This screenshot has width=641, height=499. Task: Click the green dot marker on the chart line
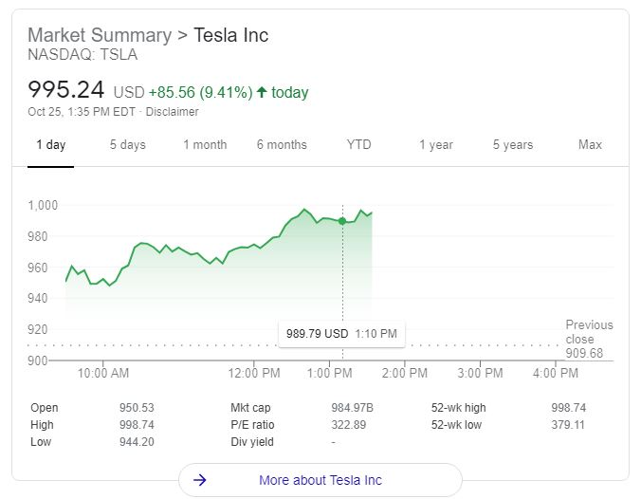tap(342, 220)
